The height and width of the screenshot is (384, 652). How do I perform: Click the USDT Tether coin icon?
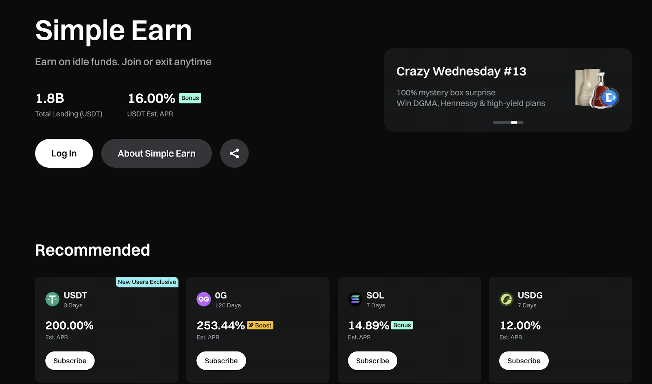[x=52, y=299]
